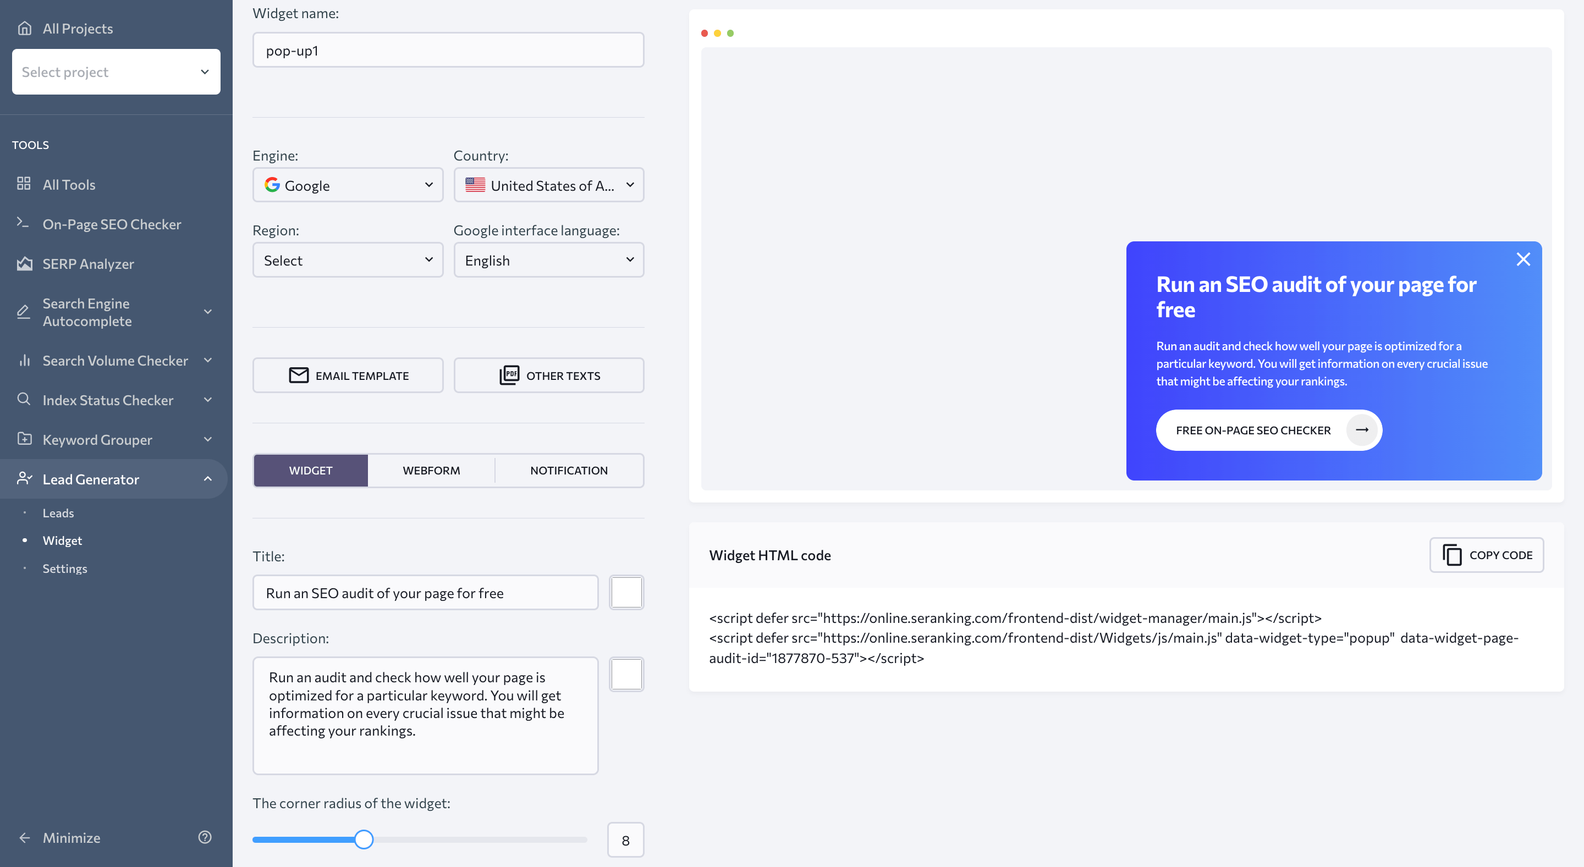
Task: Click the Index Status Checker icon
Action: (x=24, y=399)
